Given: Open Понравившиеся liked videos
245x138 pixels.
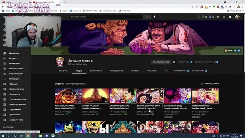Looking at the screenshot, I should pos(16,74).
